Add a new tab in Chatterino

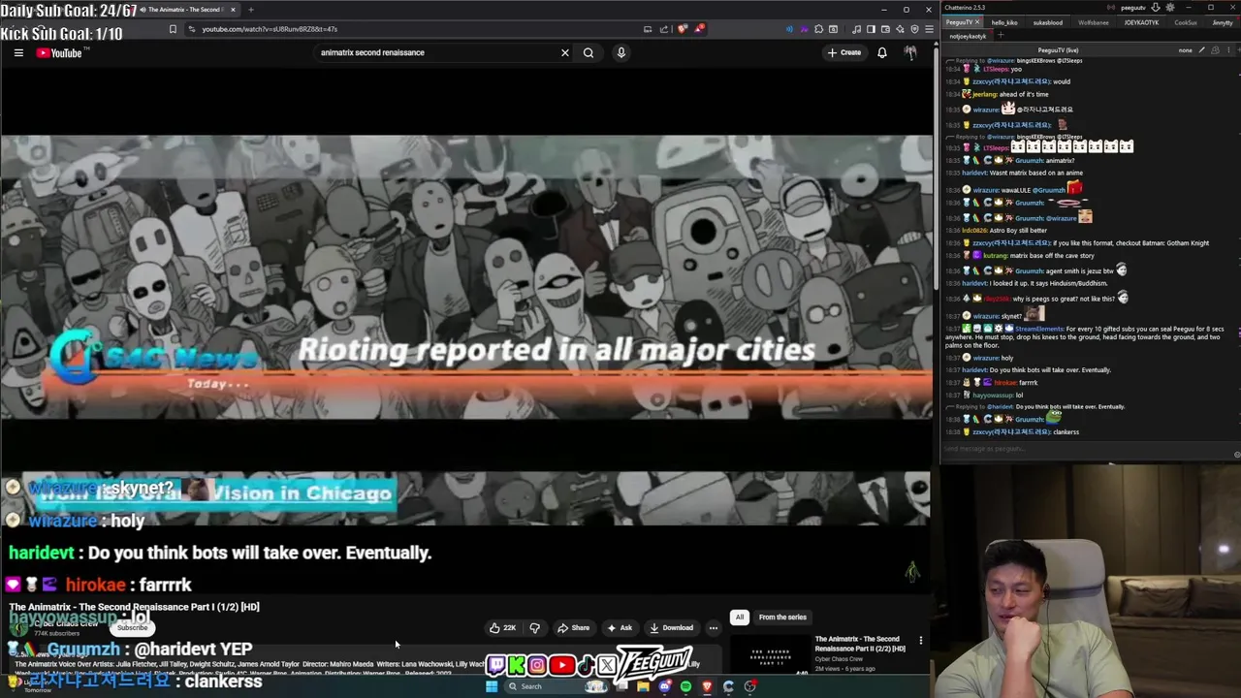[1001, 36]
